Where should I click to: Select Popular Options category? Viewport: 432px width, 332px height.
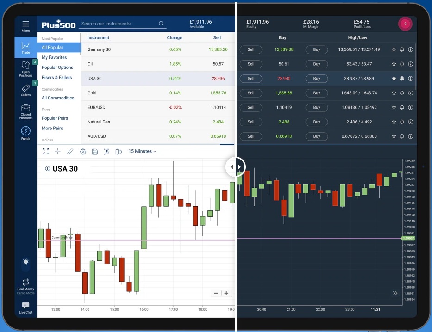57,68
